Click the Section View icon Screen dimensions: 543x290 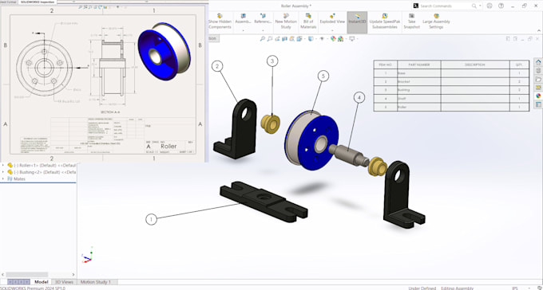pyautogui.click(x=284, y=39)
